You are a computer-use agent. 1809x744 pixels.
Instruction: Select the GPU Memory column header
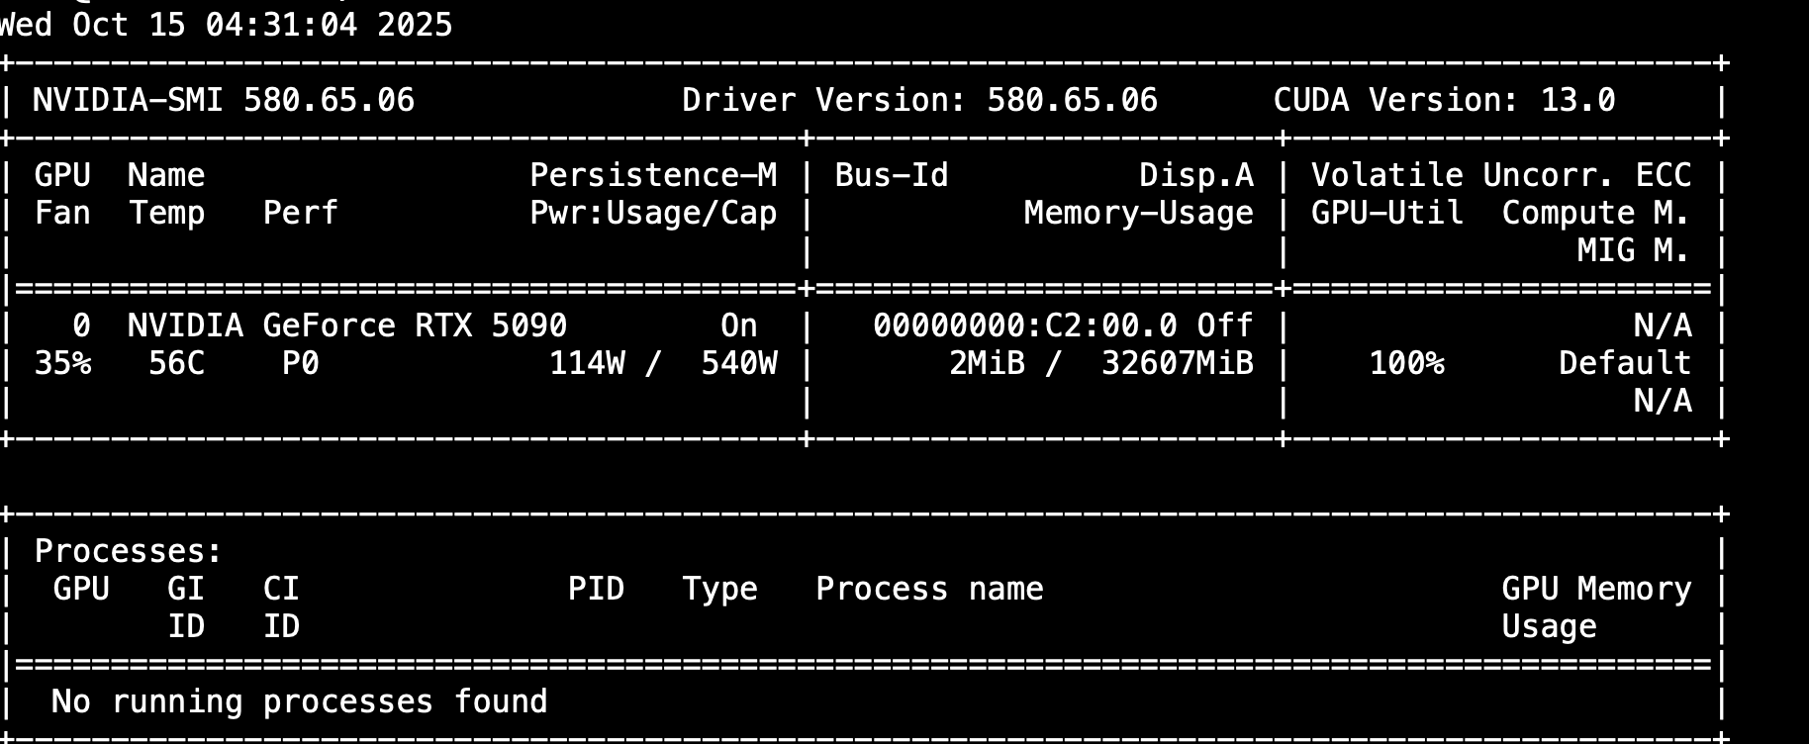(1596, 589)
